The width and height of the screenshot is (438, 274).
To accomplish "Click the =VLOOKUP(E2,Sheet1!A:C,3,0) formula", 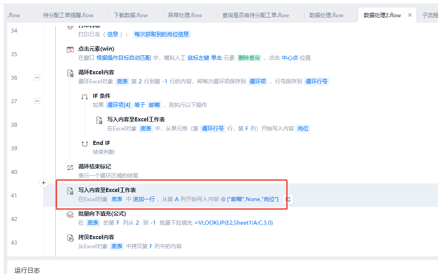I will (234, 223).
